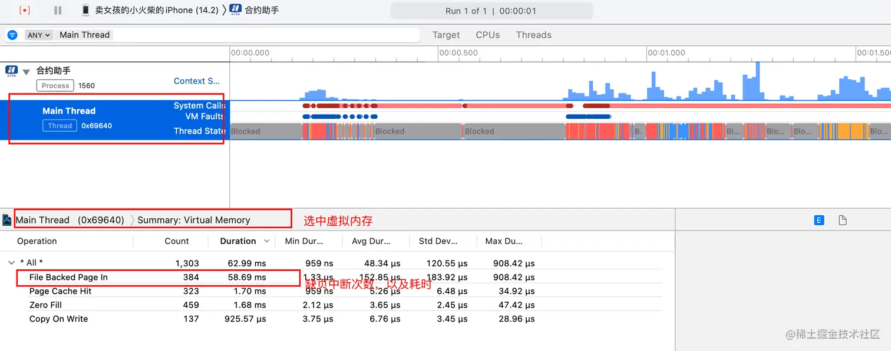Toggle Duration column sort order chevron
Screen dimensions: 891x351
(x=267, y=241)
